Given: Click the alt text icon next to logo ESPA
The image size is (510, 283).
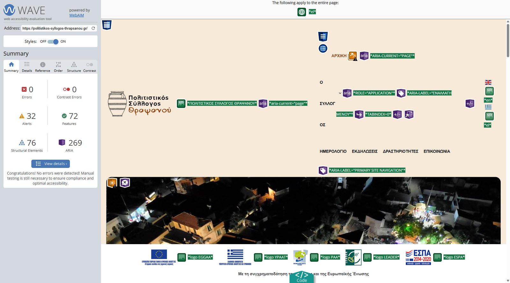Looking at the screenshot, I should (x=438, y=257).
